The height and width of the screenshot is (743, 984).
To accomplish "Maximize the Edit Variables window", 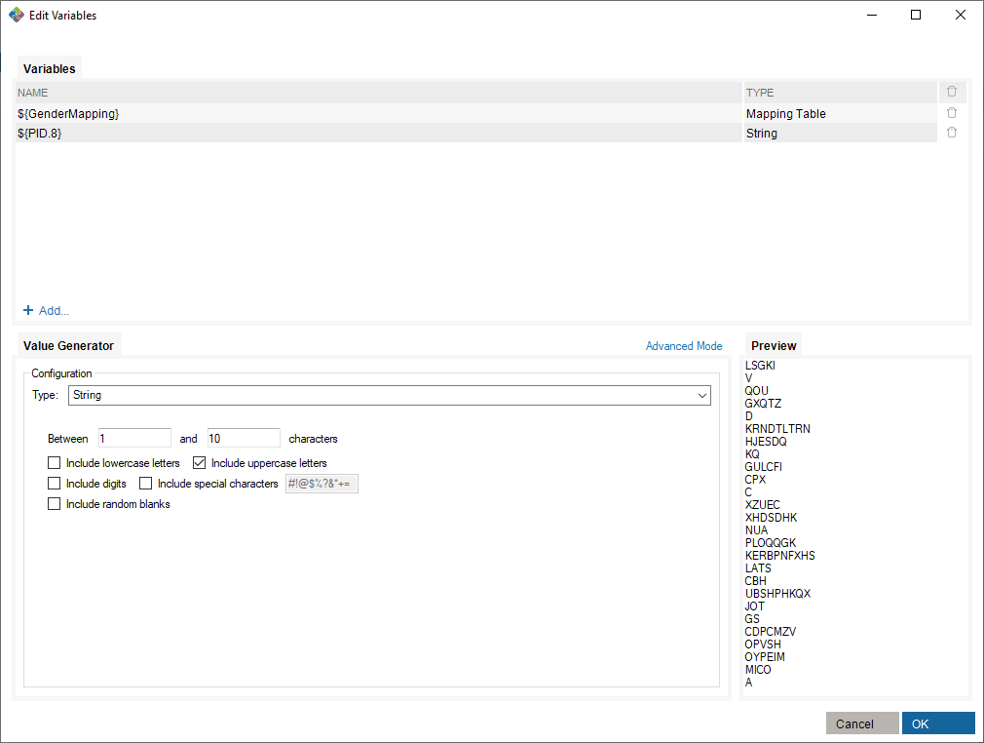I will (916, 15).
